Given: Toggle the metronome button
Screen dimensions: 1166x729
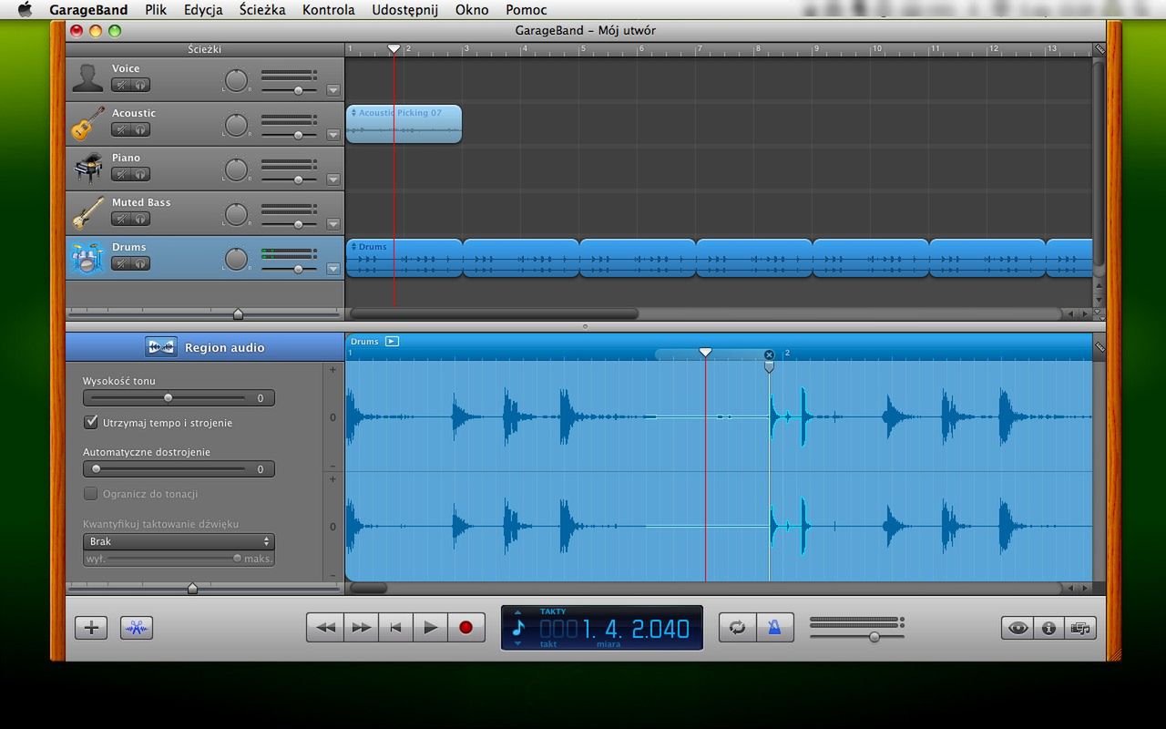Looking at the screenshot, I should tap(774, 627).
